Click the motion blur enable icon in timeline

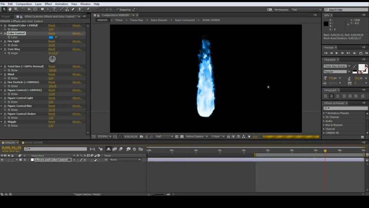121,149
